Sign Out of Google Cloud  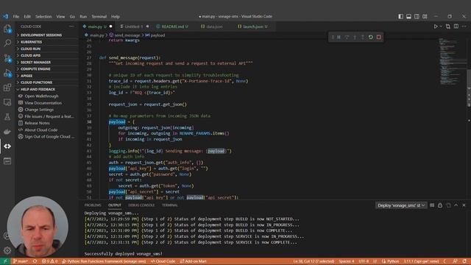point(49,137)
